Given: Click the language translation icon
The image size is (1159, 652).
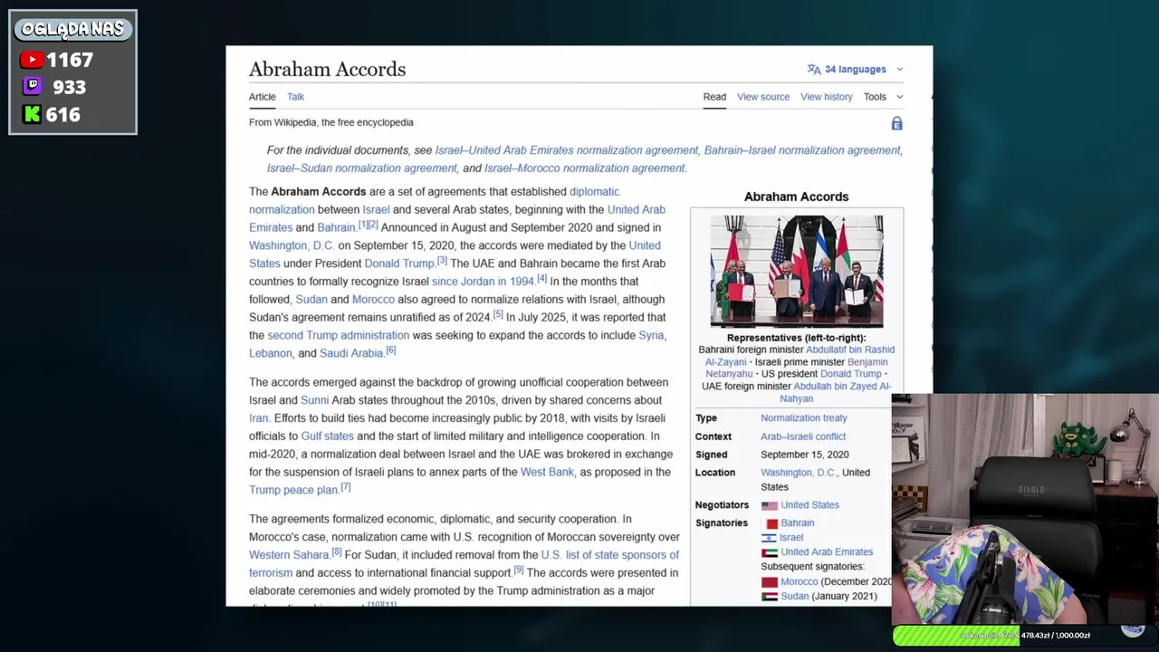Looking at the screenshot, I should pyautogui.click(x=814, y=70).
